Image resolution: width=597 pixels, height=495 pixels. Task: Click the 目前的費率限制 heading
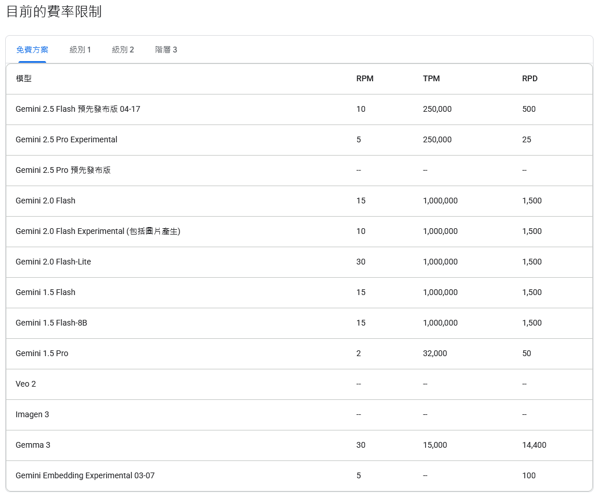(54, 12)
